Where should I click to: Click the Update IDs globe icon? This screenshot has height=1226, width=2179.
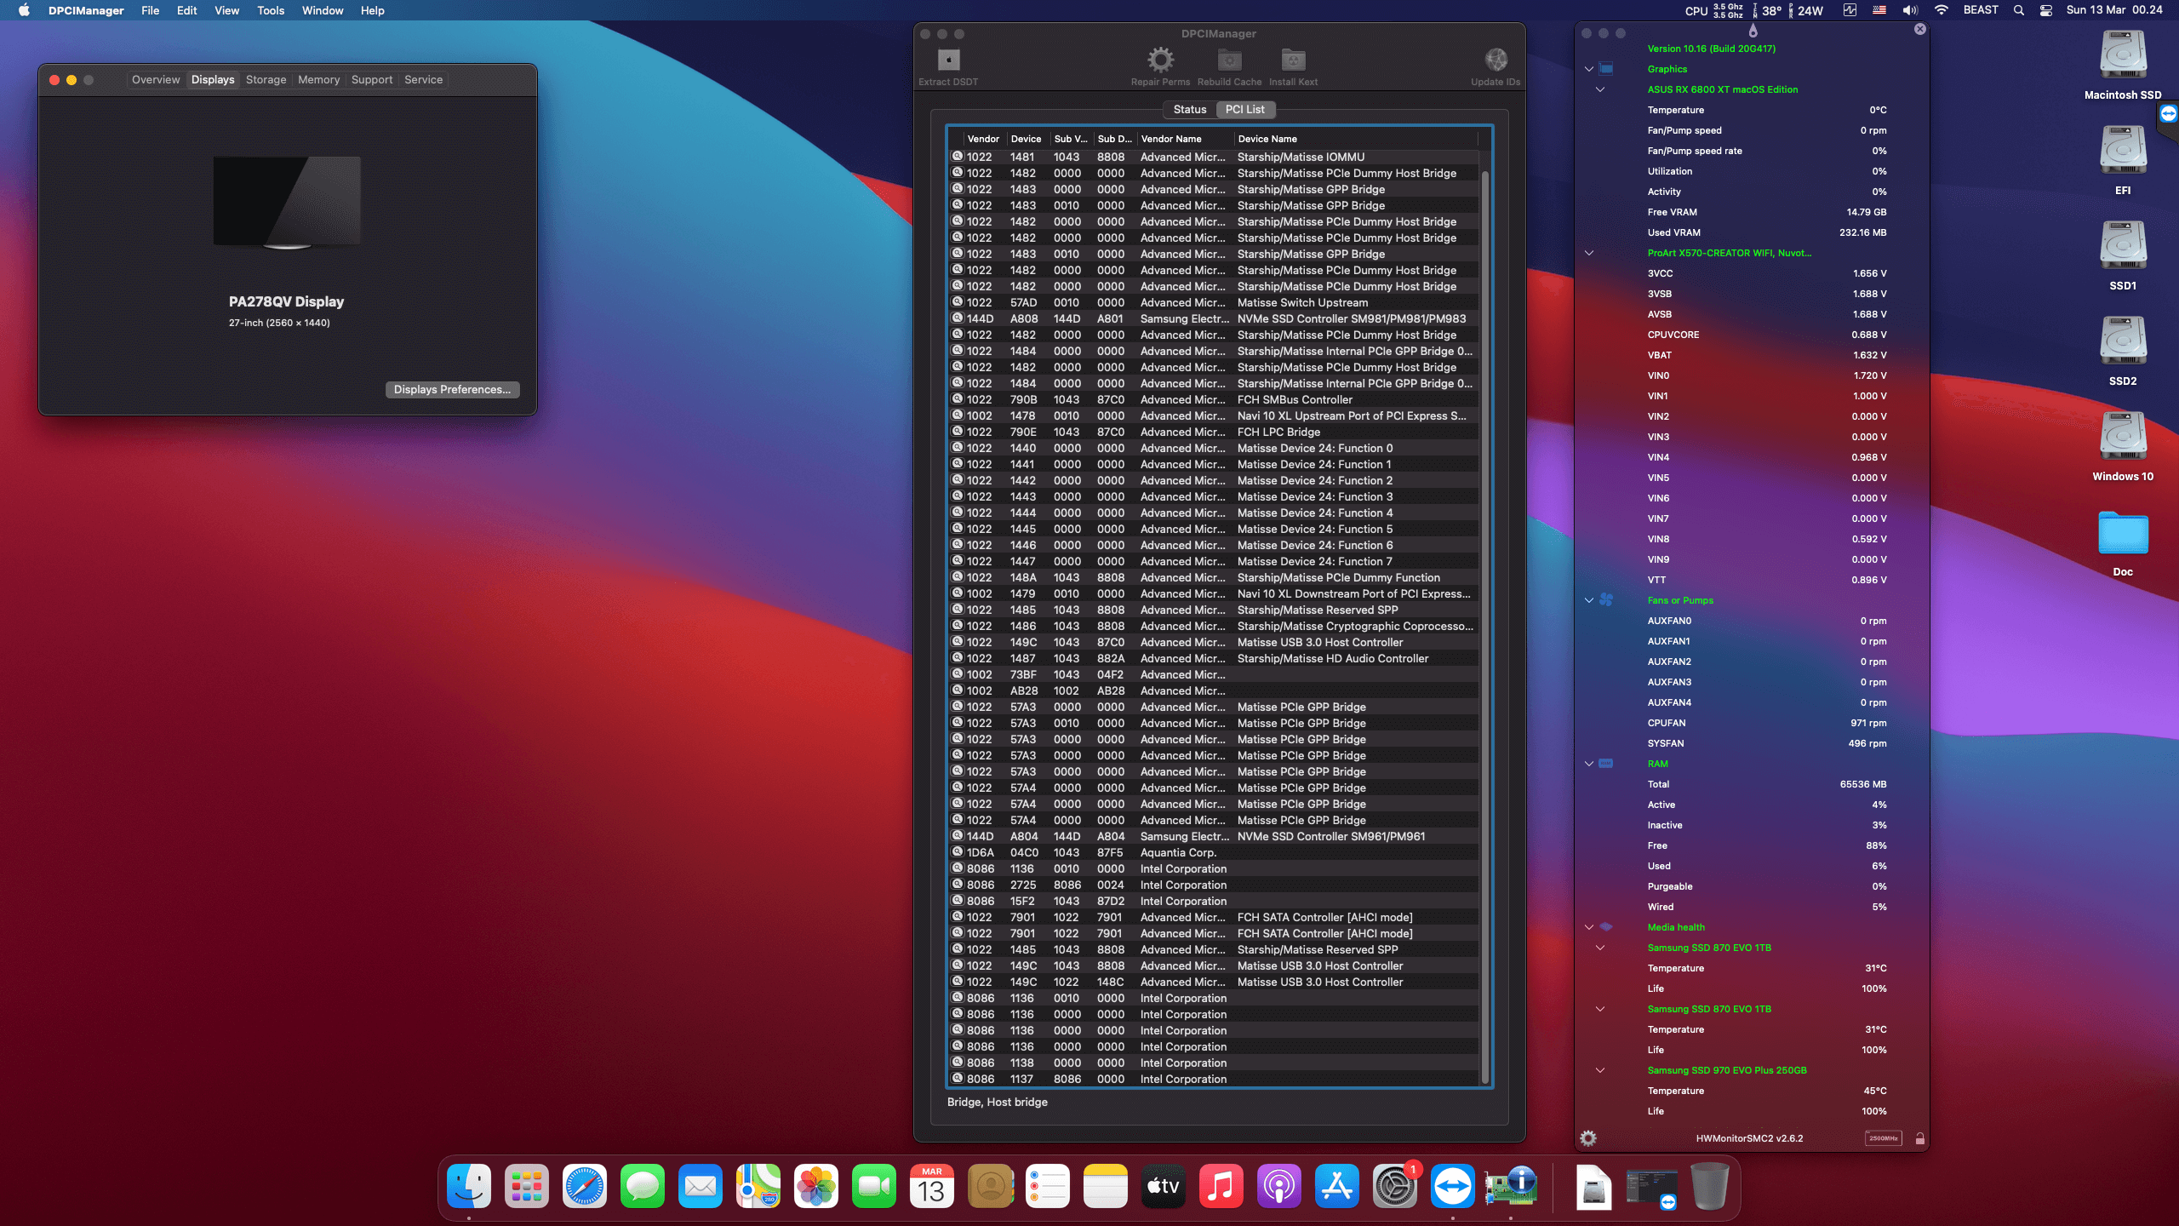point(1496,60)
